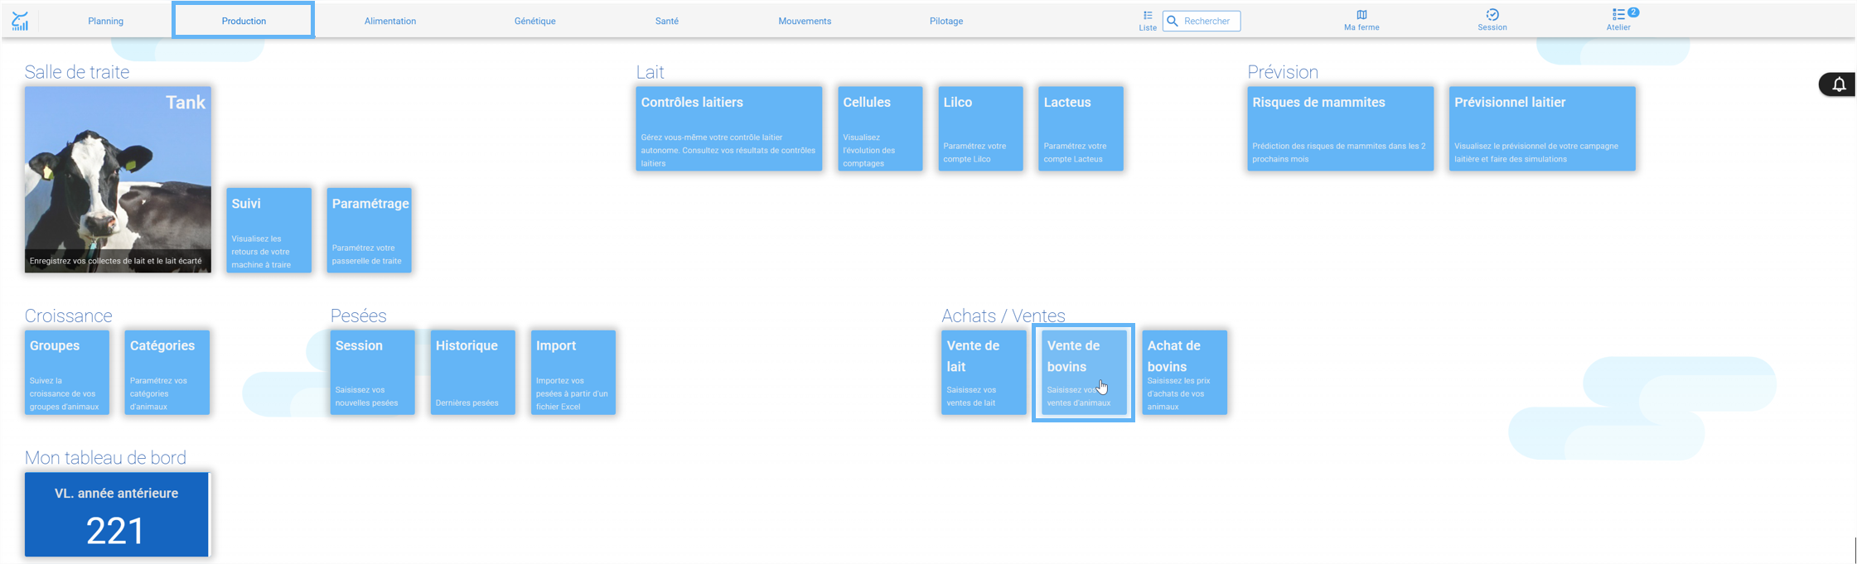Switch to the Alimentation tab
Viewport: 1857px width, 564px height.
pos(390,21)
